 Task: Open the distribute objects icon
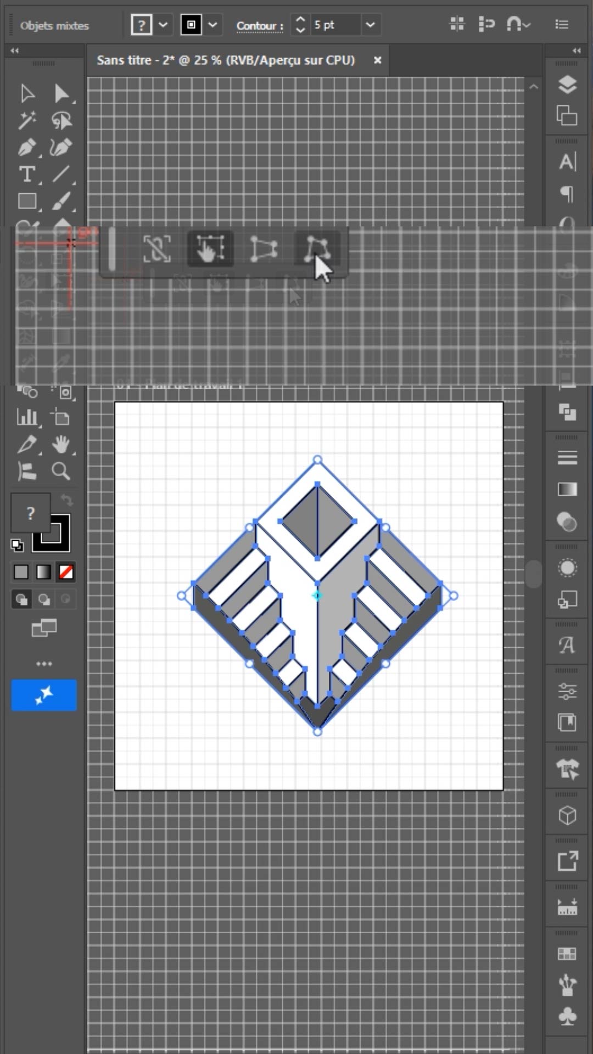pos(486,24)
